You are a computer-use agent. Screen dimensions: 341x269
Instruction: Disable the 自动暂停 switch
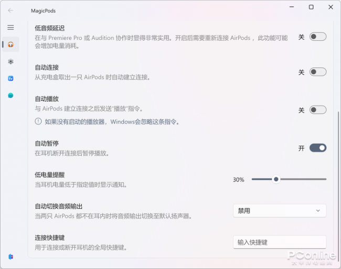coord(318,148)
